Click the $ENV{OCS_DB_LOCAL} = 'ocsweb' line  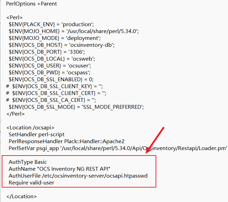pos(52,59)
